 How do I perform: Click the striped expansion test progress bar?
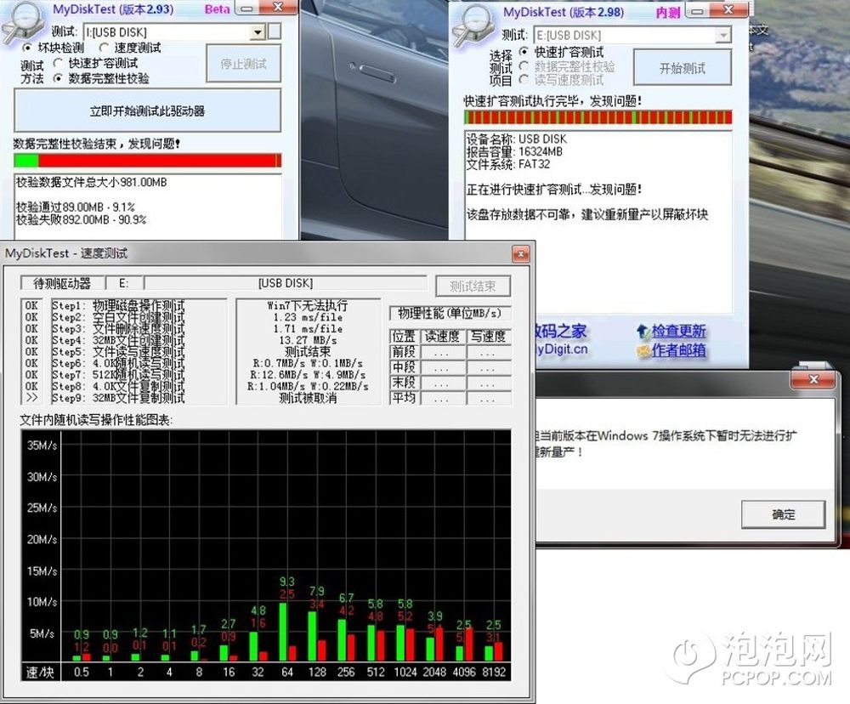pyautogui.click(x=598, y=117)
